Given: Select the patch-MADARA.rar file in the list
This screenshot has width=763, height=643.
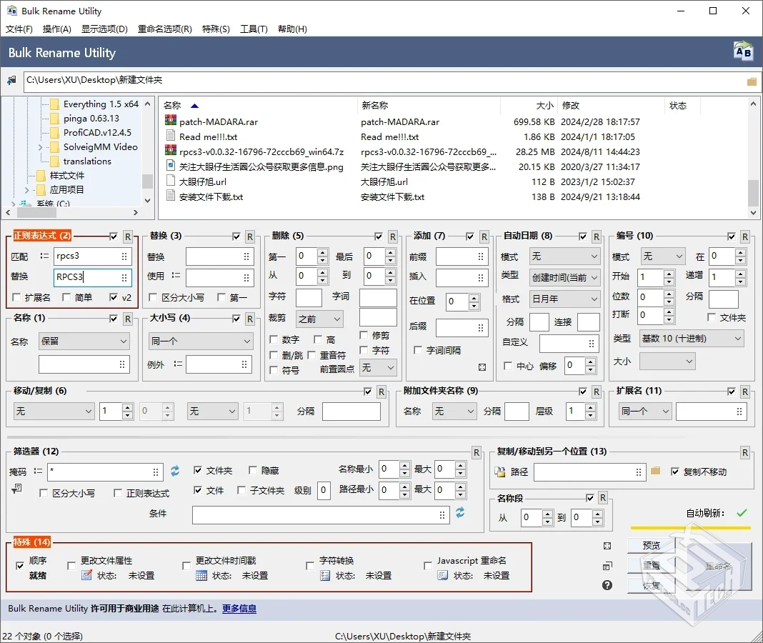Looking at the screenshot, I should pyautogui.click(x=218, y=121).
